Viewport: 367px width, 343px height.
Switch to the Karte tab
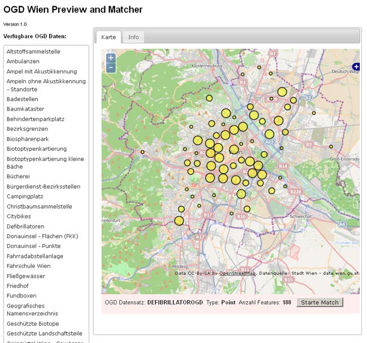(108, 37)
